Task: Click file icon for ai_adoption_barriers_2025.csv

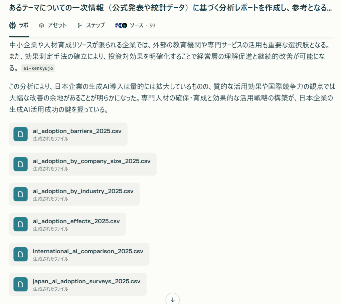Action: pyautogui.click(x=20, y=134)
